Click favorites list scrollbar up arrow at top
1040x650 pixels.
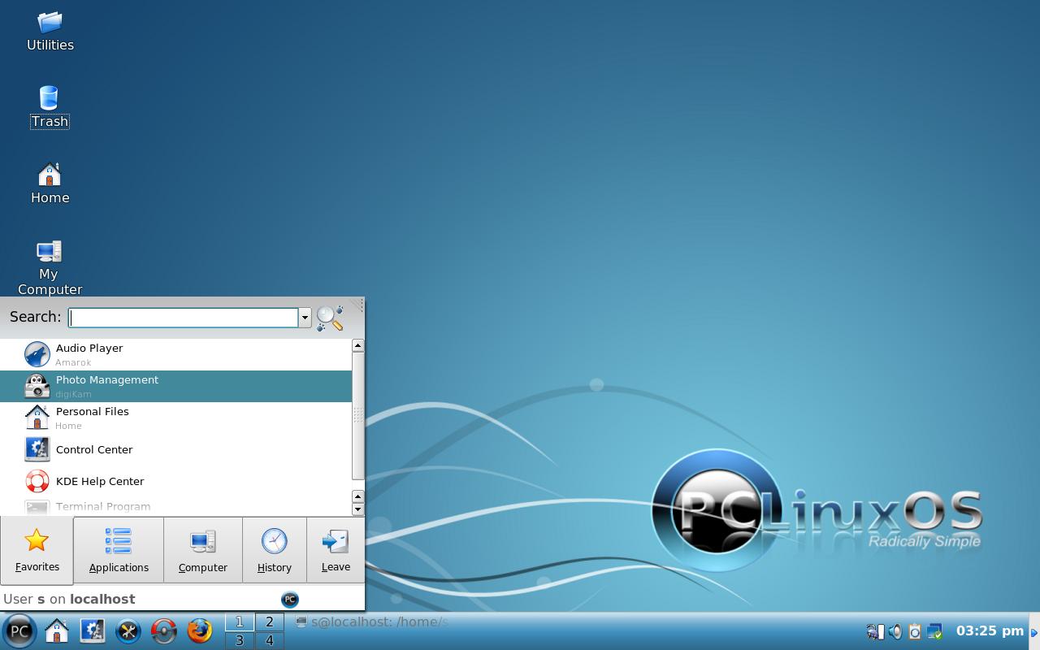tap(357, 346)
